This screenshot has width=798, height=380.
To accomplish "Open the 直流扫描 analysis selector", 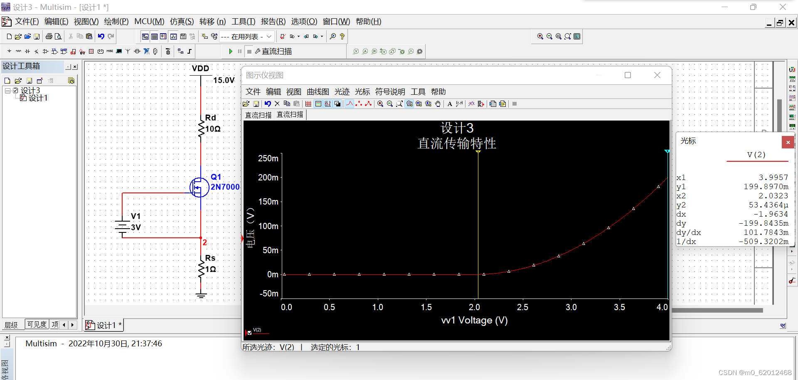I will point(273,52).
